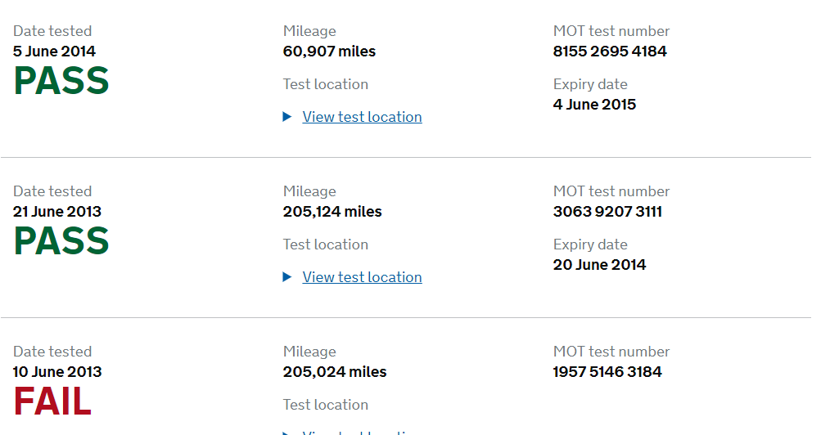Click the tested date 21 June 2013
This screenshot has width=830, height=435.
(x=57, y=212)
